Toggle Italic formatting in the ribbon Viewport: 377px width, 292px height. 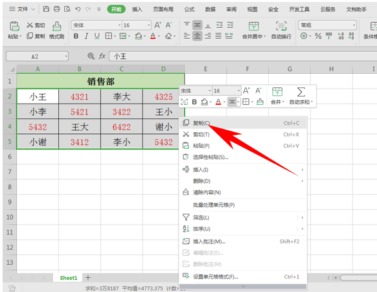click(86, 36)
